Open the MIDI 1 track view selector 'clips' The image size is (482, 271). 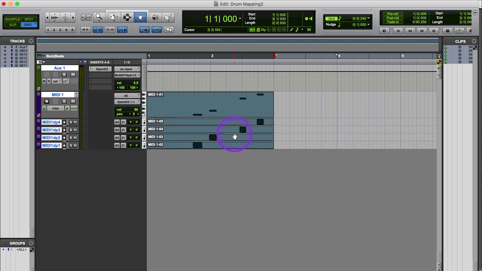[56, 108]
